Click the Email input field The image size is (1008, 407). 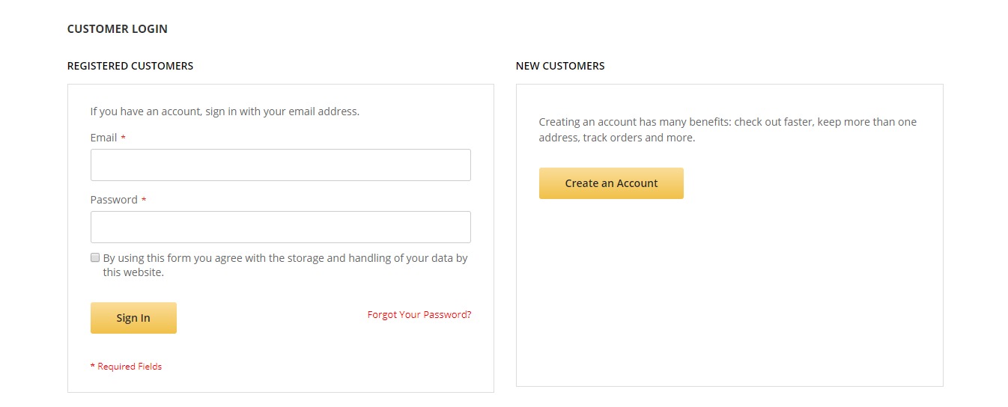coord(280,165)
